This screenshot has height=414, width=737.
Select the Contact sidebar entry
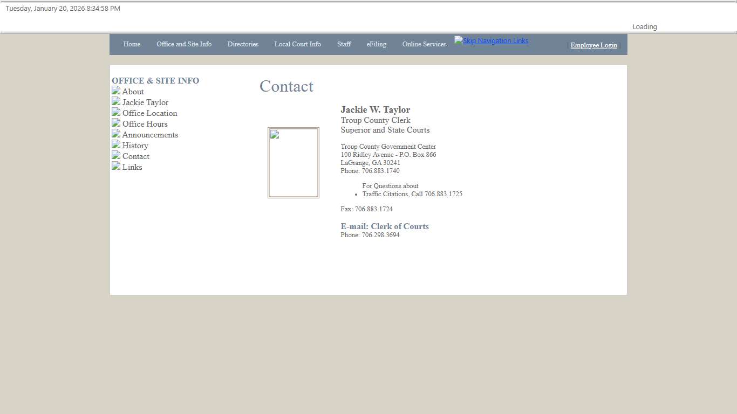pyautogui.click(x=136, y=156)
